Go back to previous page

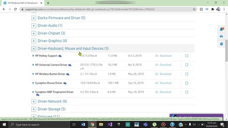(4, 9)
